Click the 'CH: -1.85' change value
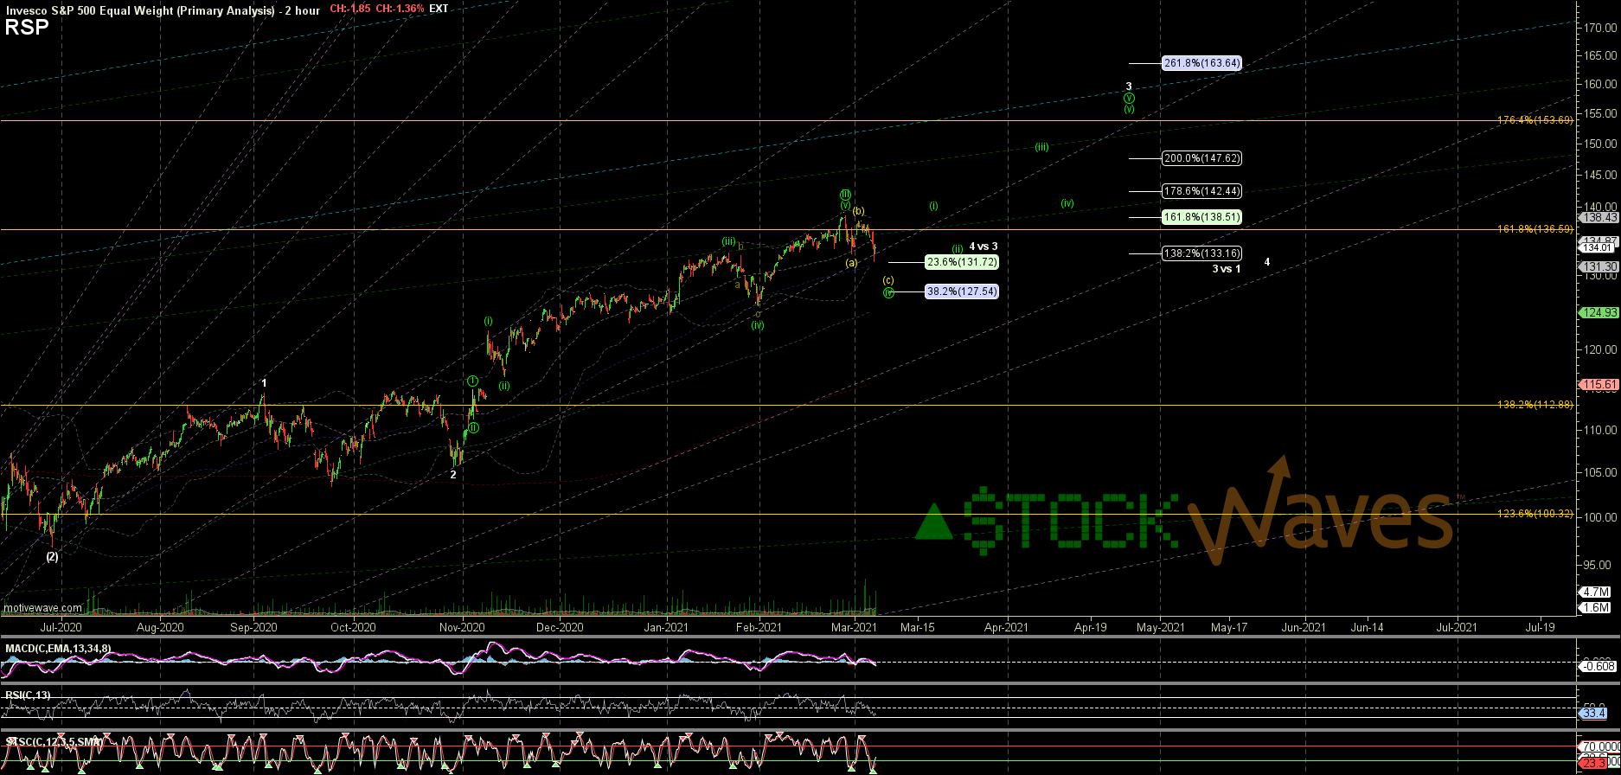Screen dimensions: 1621x775 pyautogui.click(x=350, y=9)
